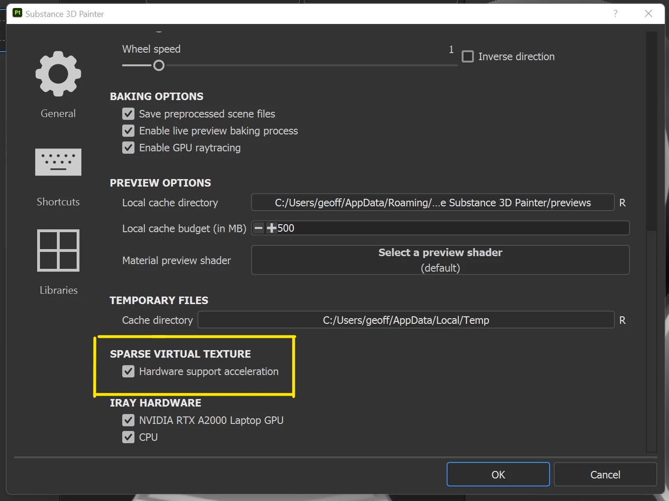Click Local cache directory path field
Image resolution: width=669 pixels, height=501 pixels.
[x=433, y=203]
